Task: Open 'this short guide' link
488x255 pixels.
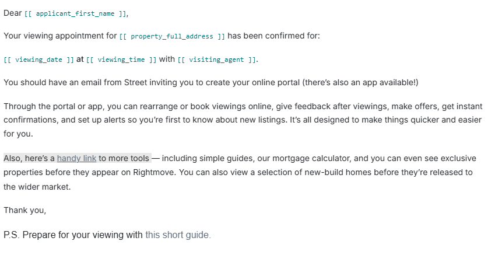Action: (x=178, y=235)
